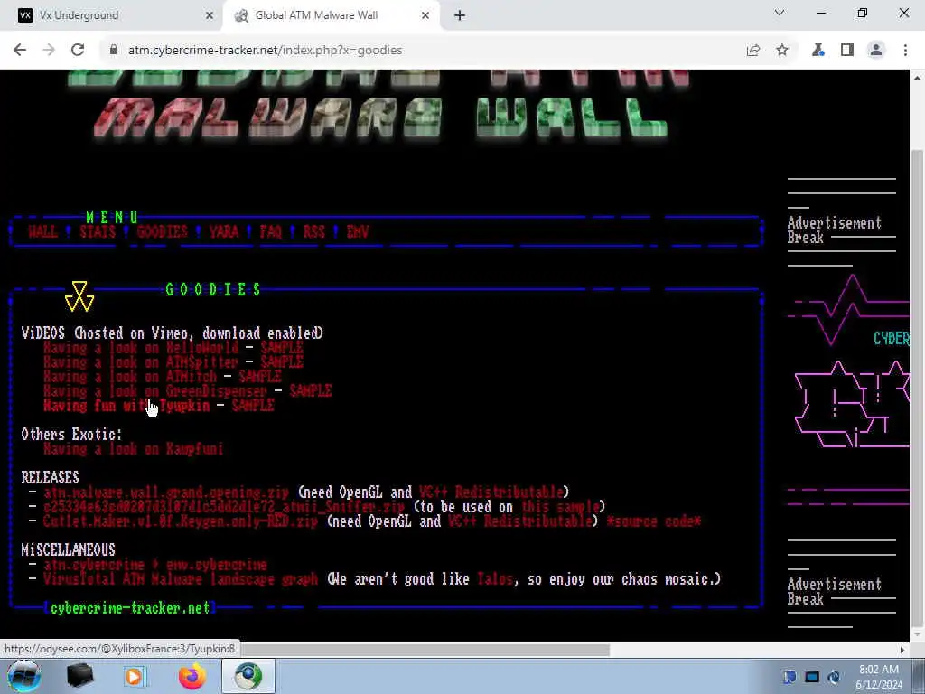View site security lock info
The image size is (925, 694).
(114, 51)
